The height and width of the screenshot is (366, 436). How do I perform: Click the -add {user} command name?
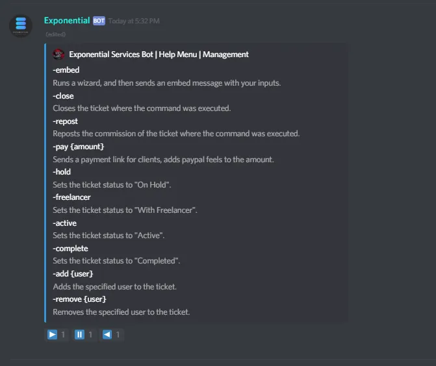tap(73, 274)
